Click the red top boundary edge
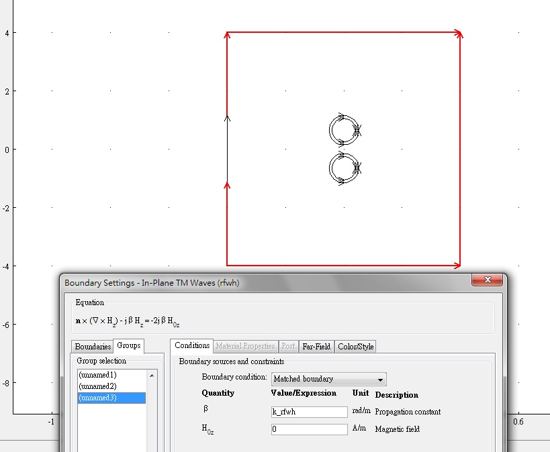 click(x=342, y=32)
